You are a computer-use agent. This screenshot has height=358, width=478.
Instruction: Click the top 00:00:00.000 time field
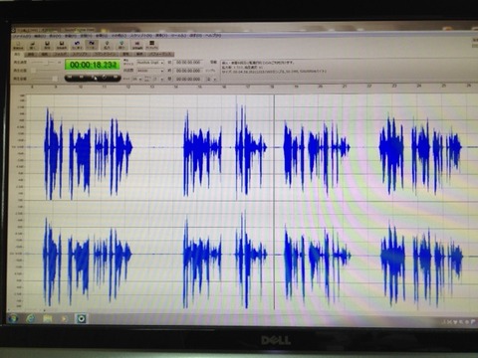point(188,63)
